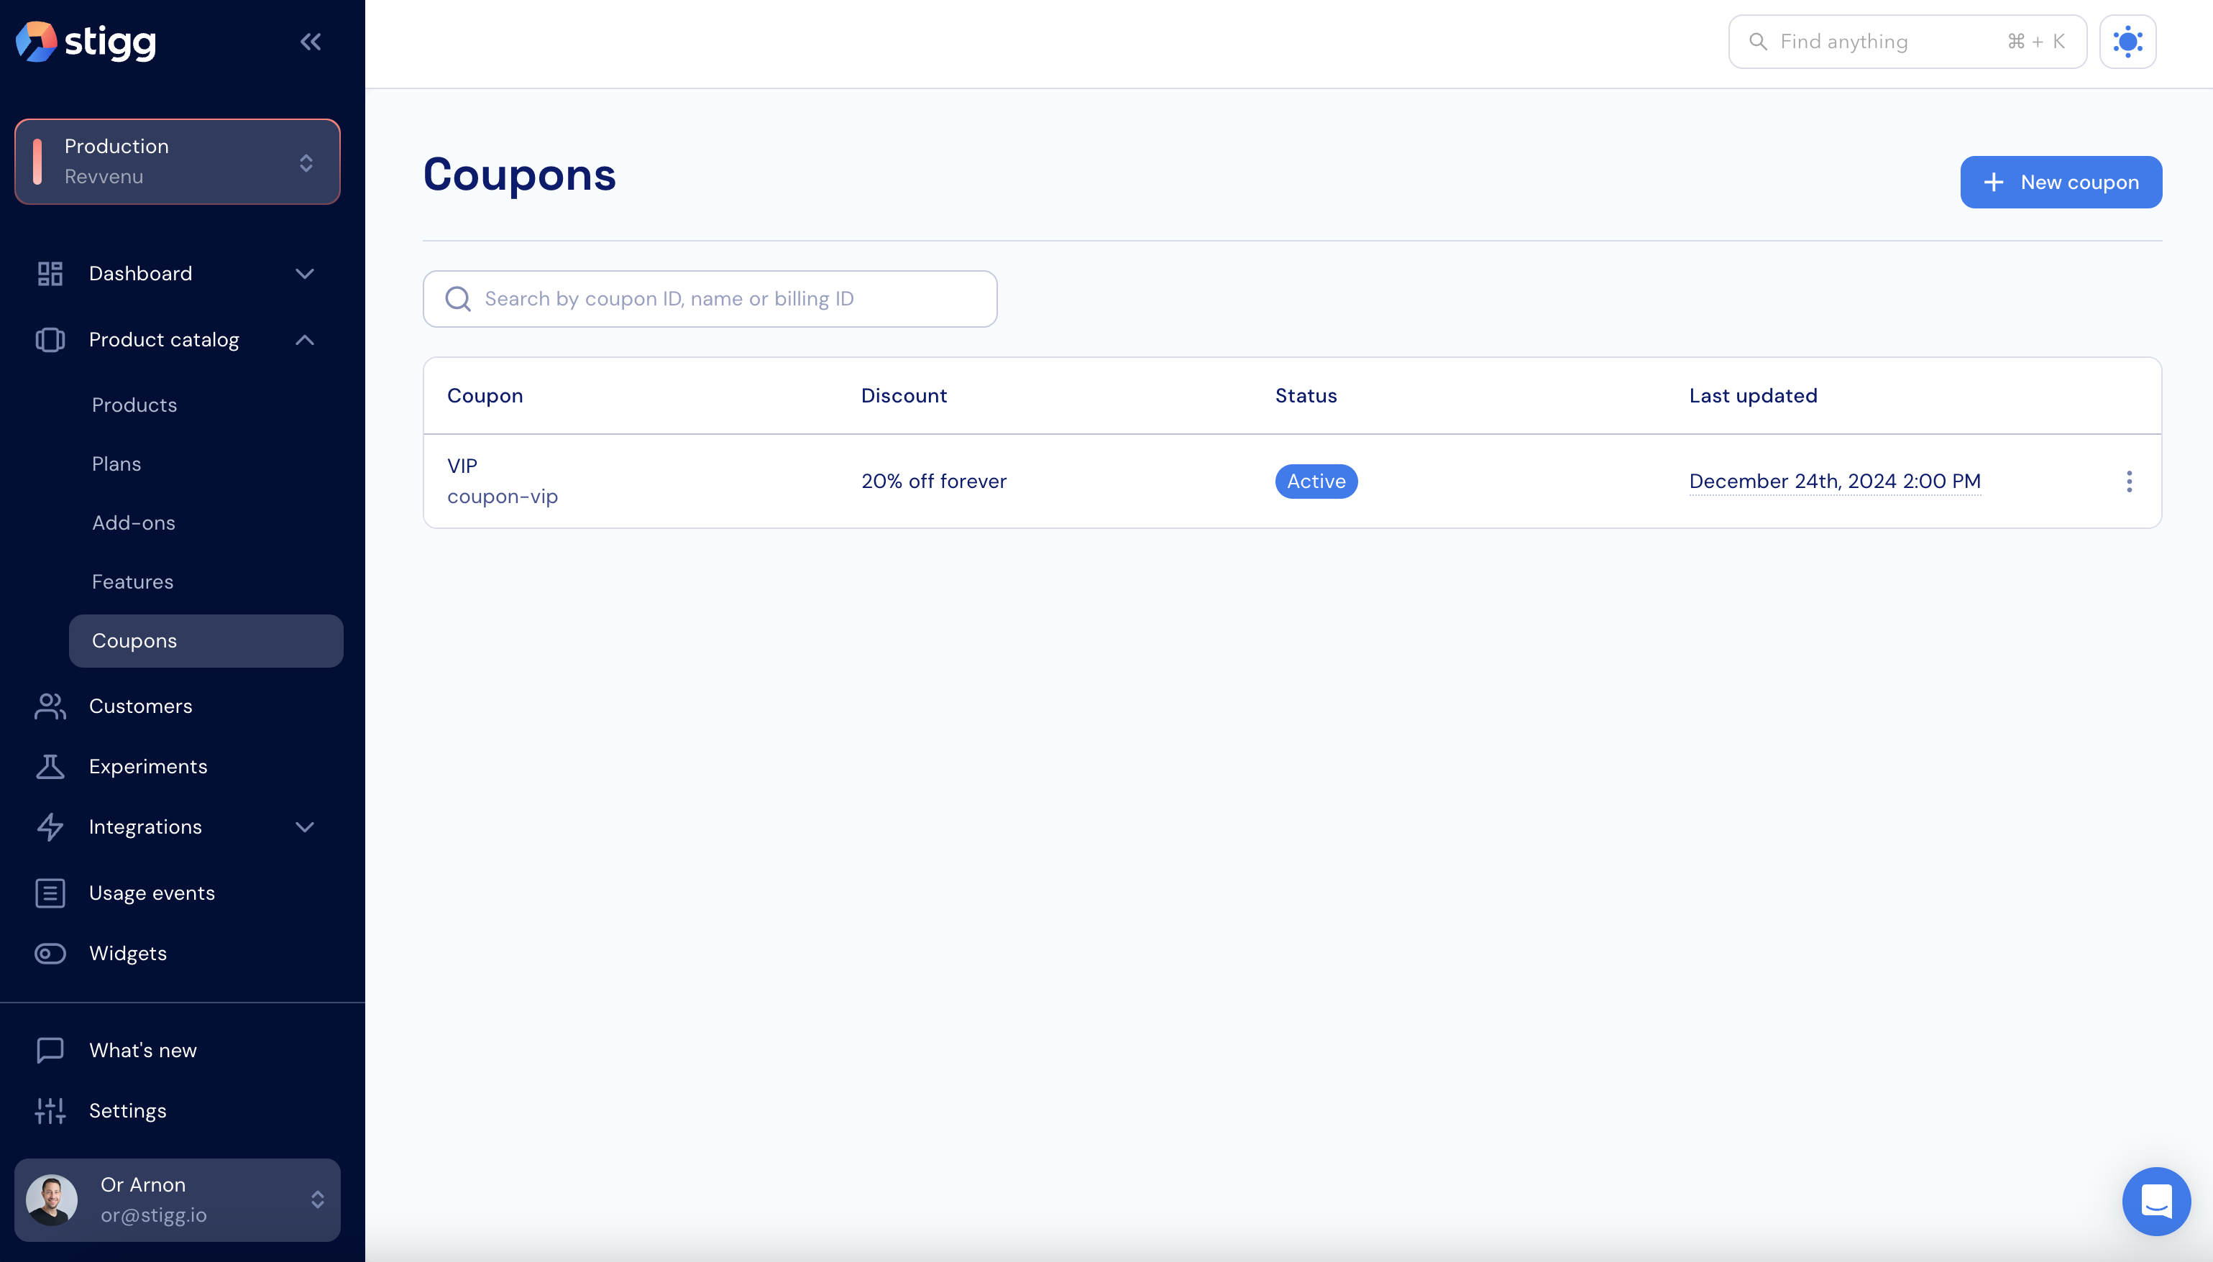2213x1262 pixels.
Task: Open the Customers section
Action: (x=140, y=706)
